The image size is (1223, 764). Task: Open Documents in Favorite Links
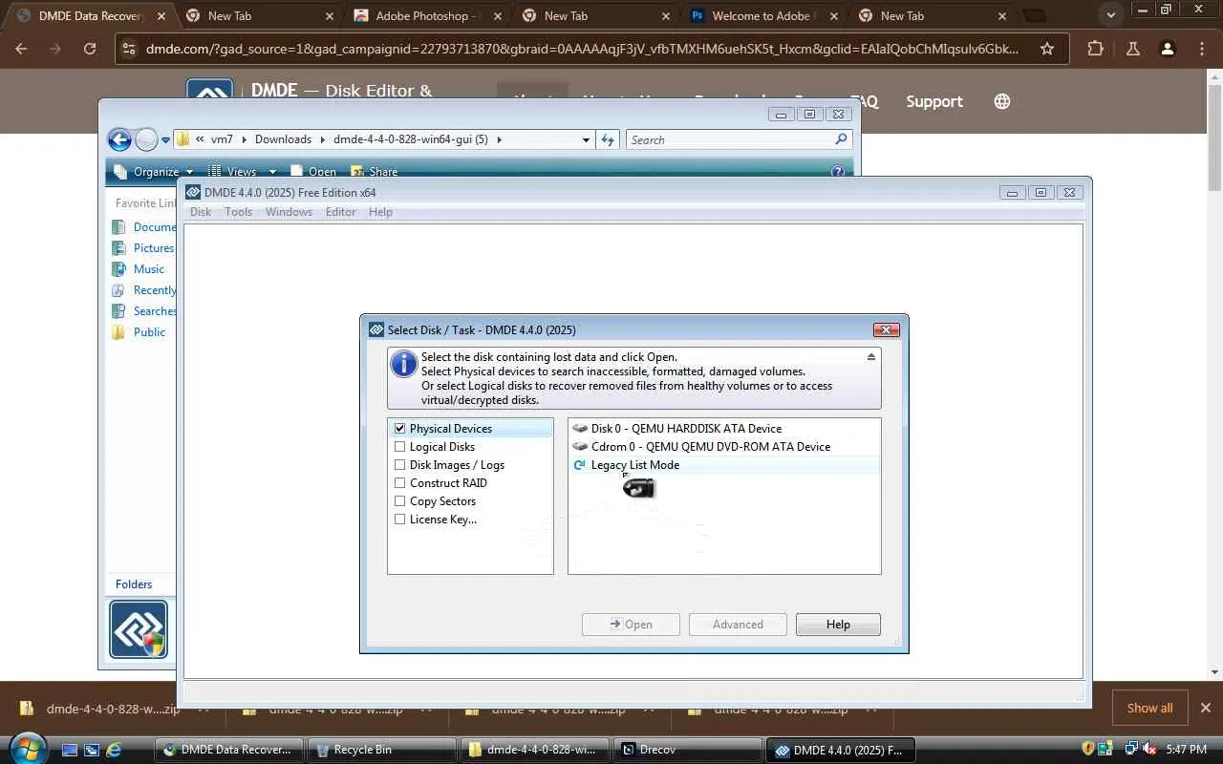pyautogui.click(x=154, y=227)
